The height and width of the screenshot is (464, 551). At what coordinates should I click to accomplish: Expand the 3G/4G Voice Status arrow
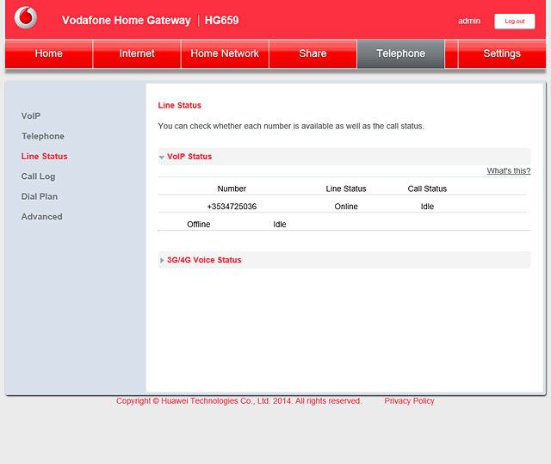pos(162,260)
